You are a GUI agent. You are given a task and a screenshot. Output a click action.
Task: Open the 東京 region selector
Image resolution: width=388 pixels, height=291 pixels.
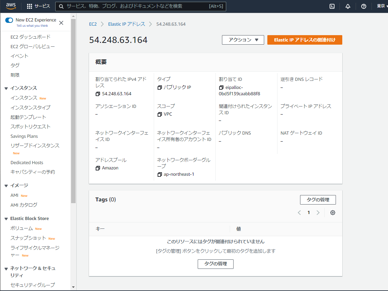[x=382, y=6]
